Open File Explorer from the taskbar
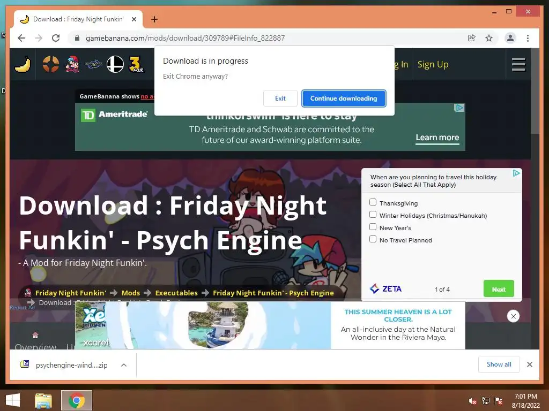549x411 pixels. pyautogui.click(x=43, y=400)
